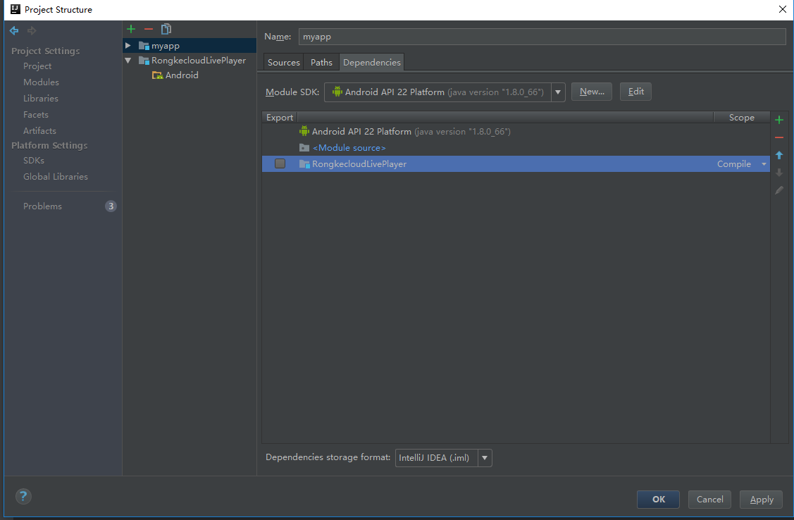Open Artifacts settings section
This screenshot has width=794, height=520.
39,130
